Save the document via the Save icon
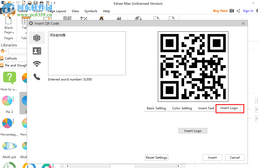This screenshot has width=258, height=168. tap(36, 3)
